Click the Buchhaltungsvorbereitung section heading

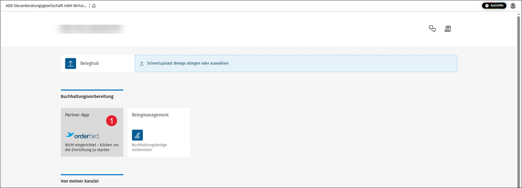(x=87, y=97)
